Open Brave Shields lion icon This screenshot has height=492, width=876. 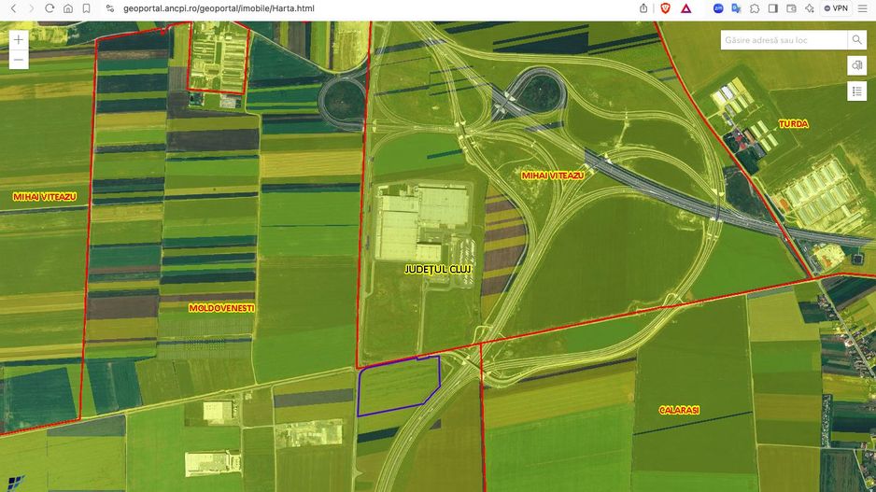pos(665,8)
